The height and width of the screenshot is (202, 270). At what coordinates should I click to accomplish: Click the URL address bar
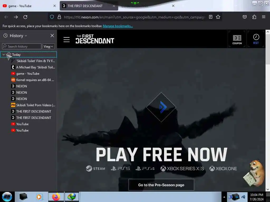coord(134,17)
